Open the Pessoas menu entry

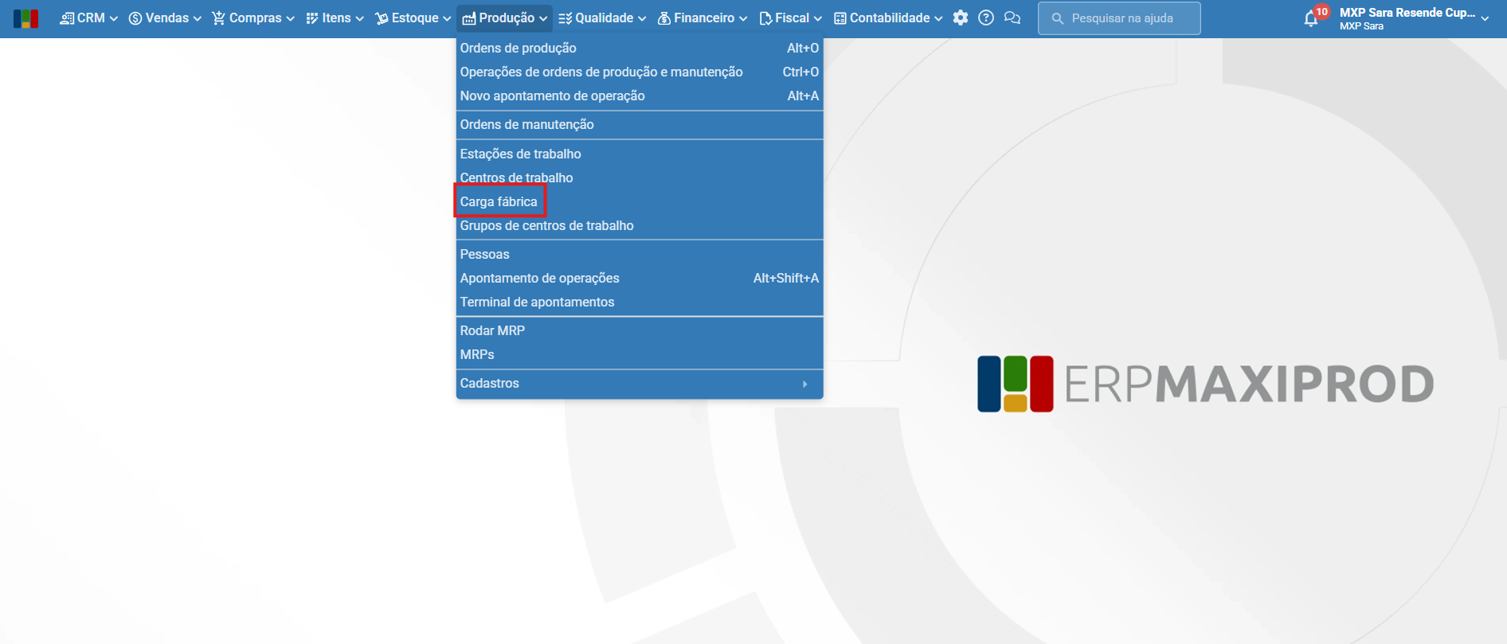pos(640,254)
